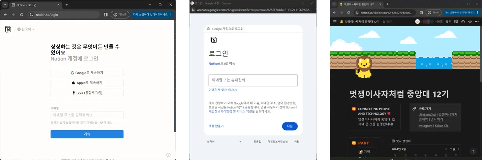Go to next month in calendar
Screen dimensions: 482x160
pyautogui.click(x=459, y=149)
